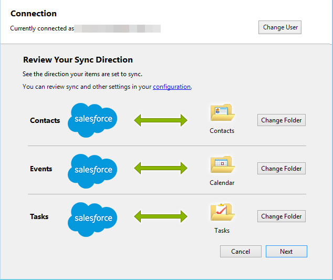Viewport: 333px width, 280px height.
Task: Click the Calendar folder name text
Action: [x=222, y=183]
